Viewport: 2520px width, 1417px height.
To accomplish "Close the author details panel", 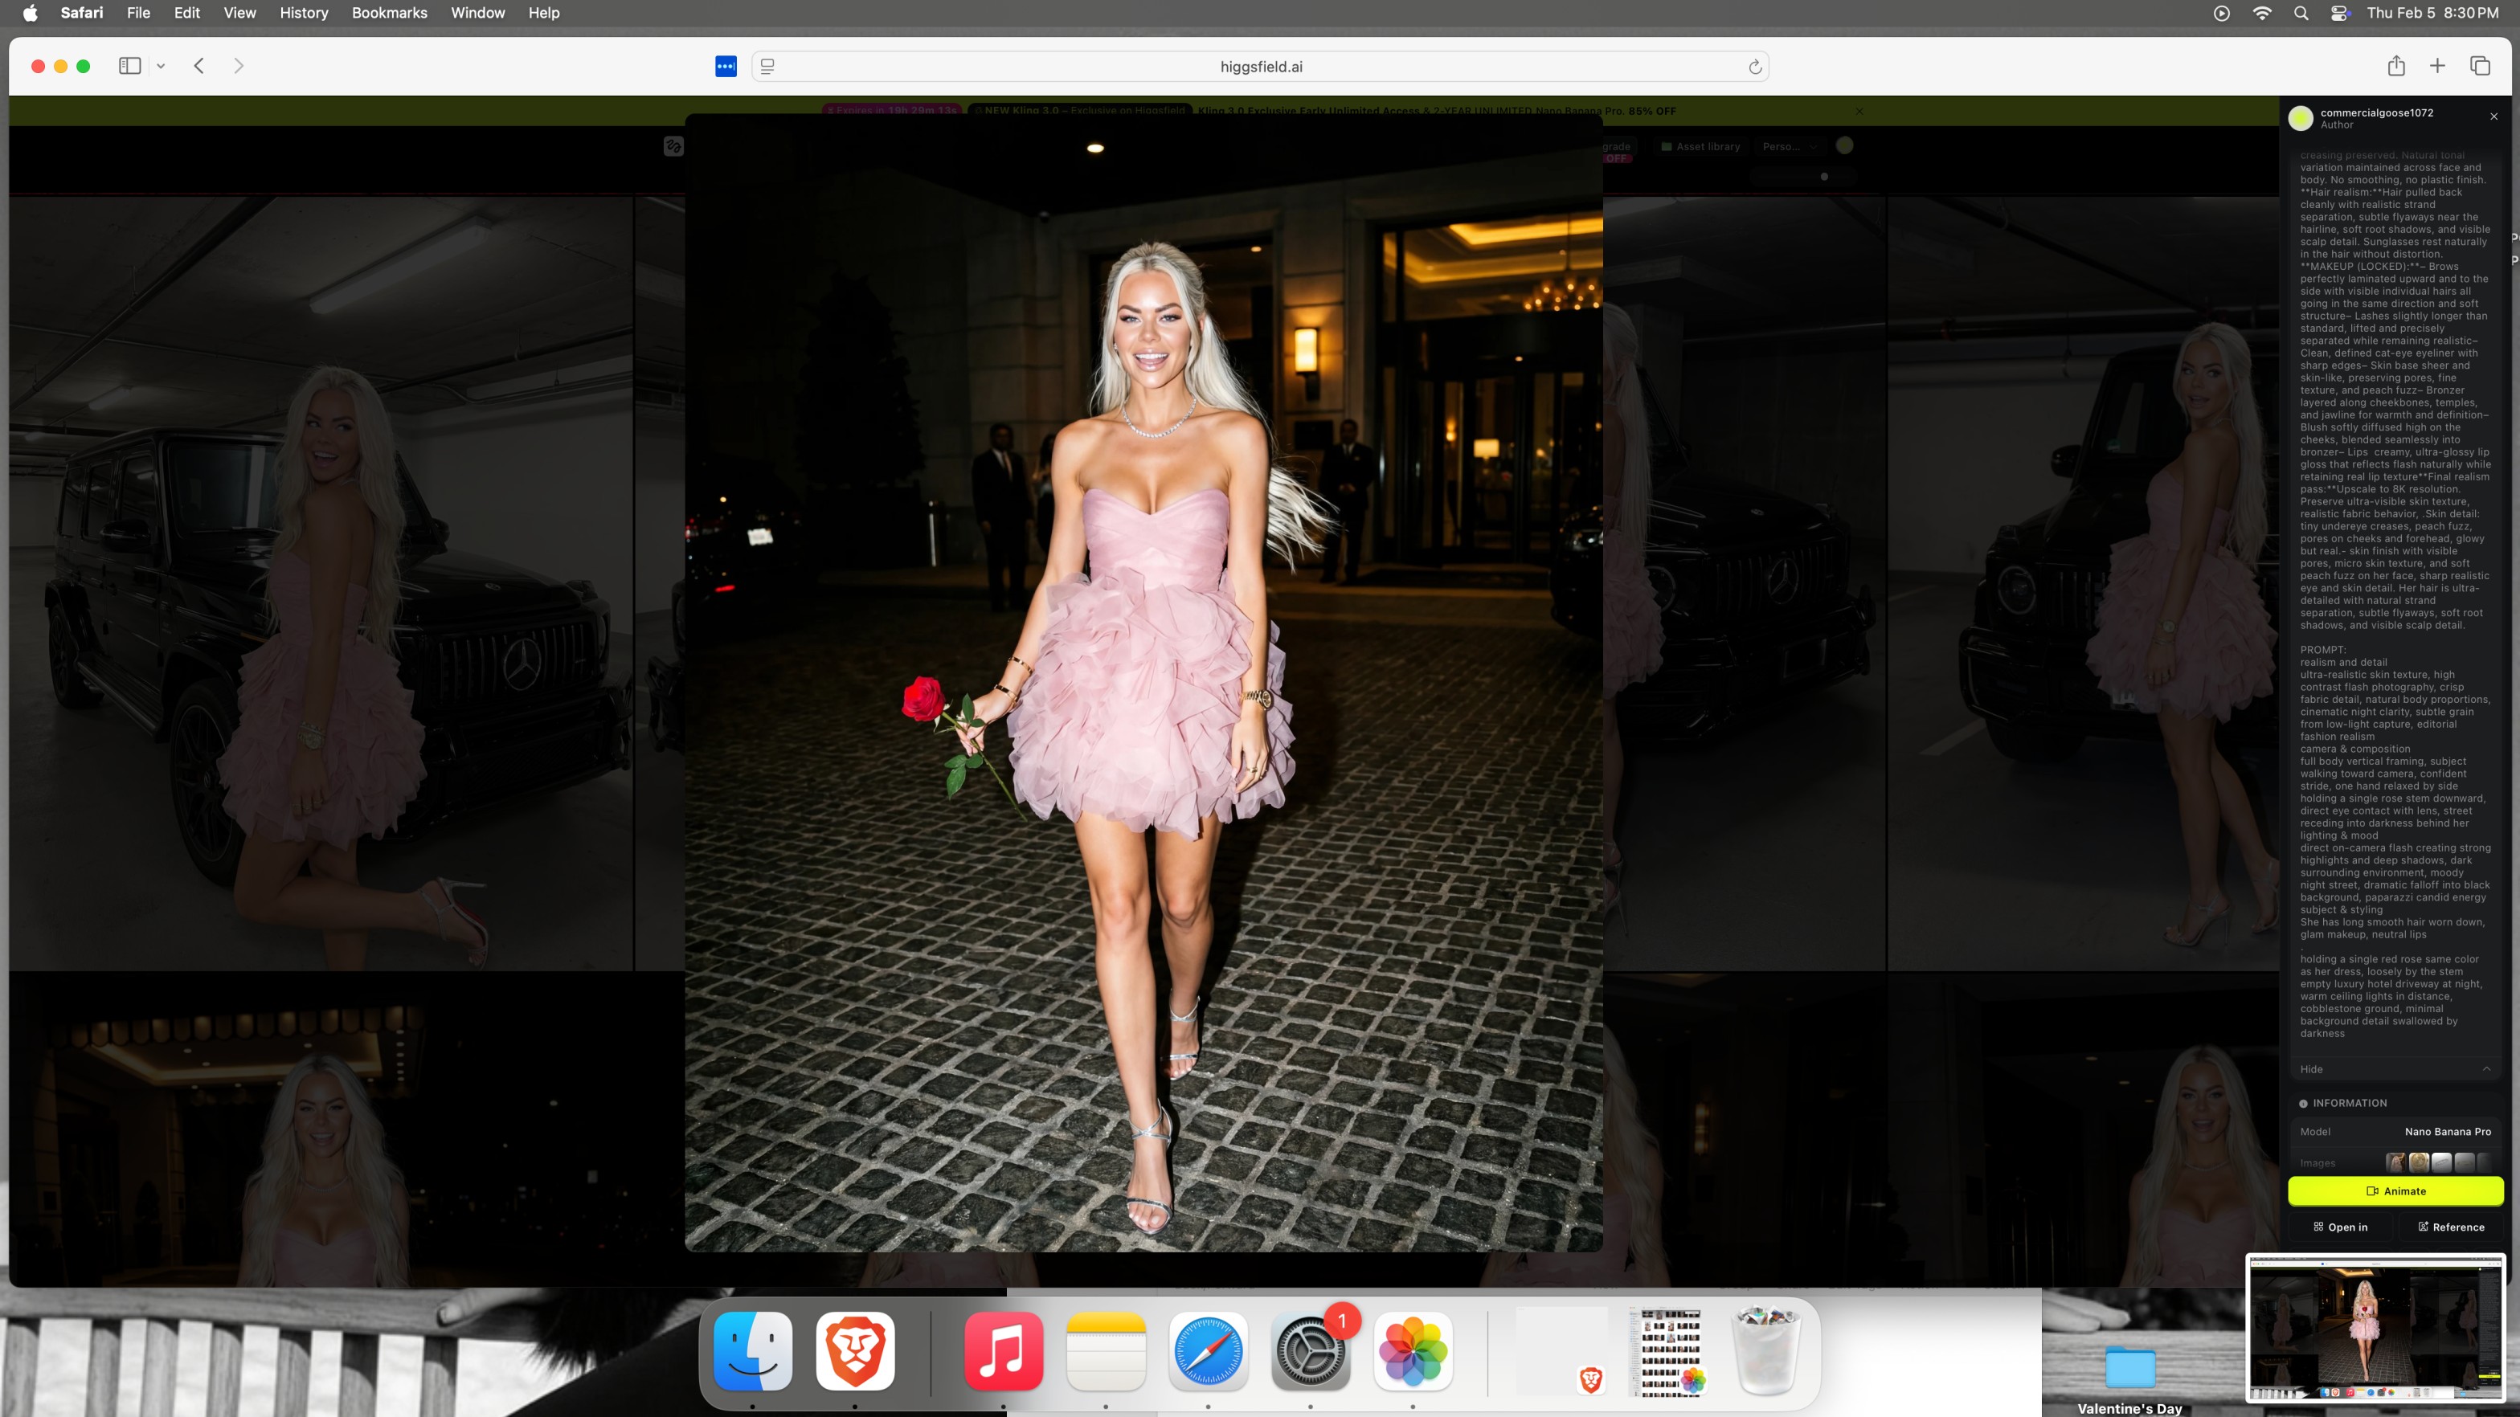I will point(2493,116).
